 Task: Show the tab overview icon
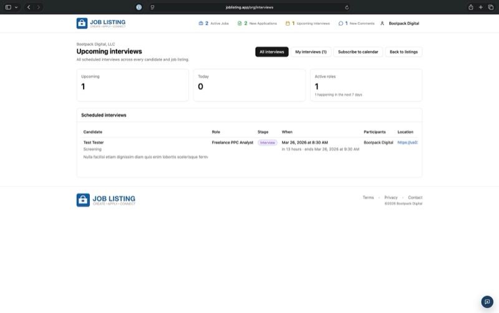point(491,7)
